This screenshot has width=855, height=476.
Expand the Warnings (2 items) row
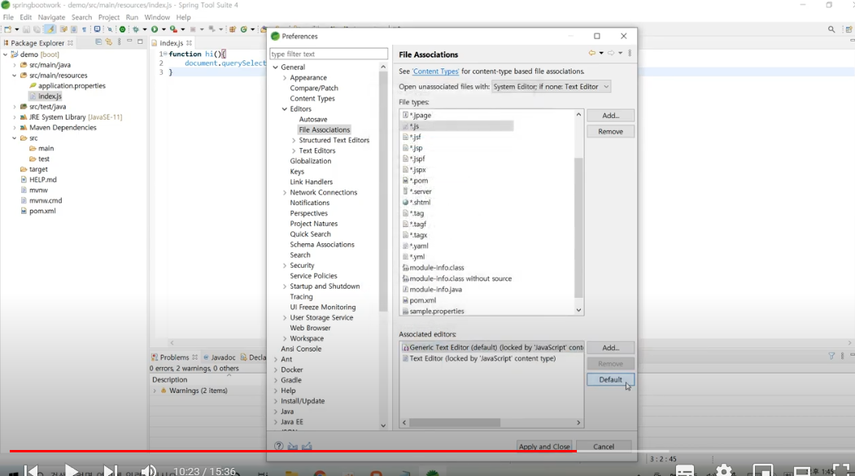(155, 391)
